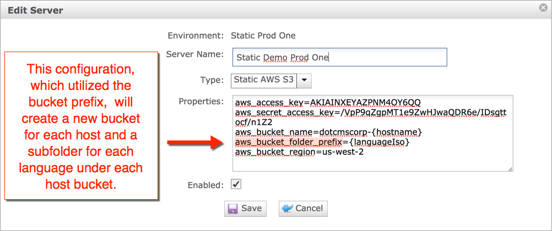Click the back arrow icon on Cancel
The height and width of the screenshot is (231, 552).
point(287,209)
